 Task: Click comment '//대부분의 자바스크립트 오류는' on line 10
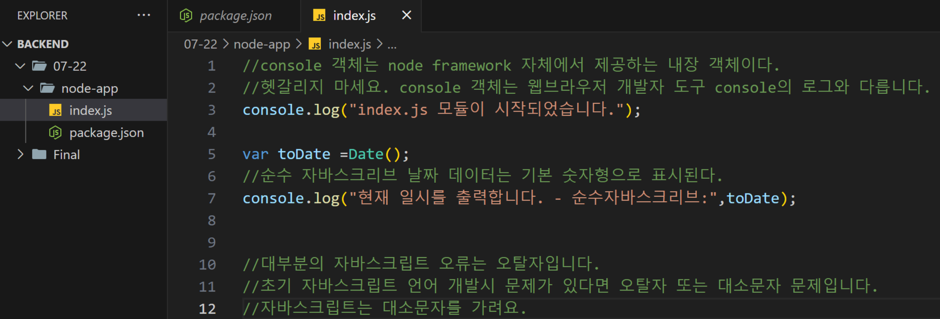click(365, 264)
